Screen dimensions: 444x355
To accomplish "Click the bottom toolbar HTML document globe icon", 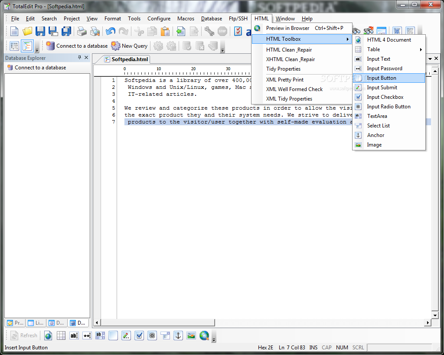I will pyautogui.click(x=48, y=336).
